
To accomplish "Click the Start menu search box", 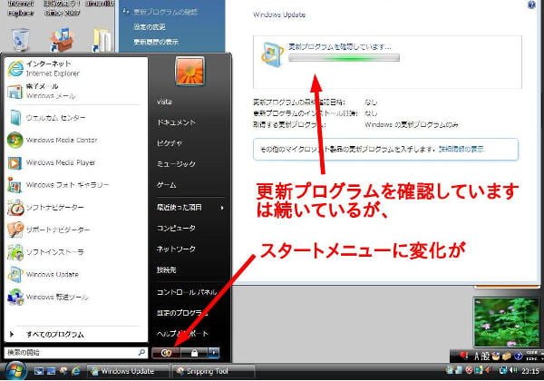I will click(71, 351).
